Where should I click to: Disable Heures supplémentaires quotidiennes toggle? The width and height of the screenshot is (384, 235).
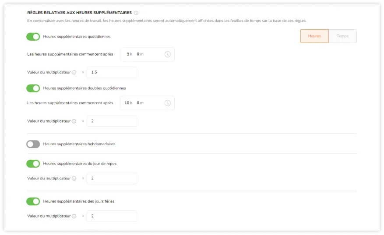pyautogui.click(x=33, y=37)
